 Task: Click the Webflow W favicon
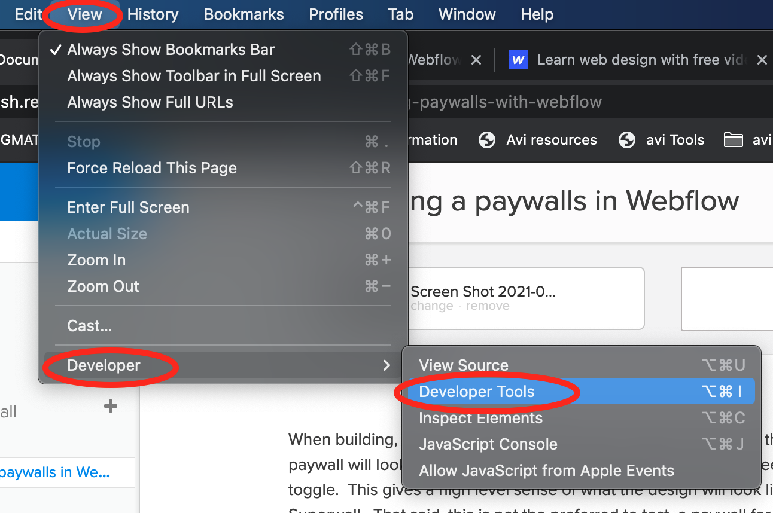tap(518, 60)
